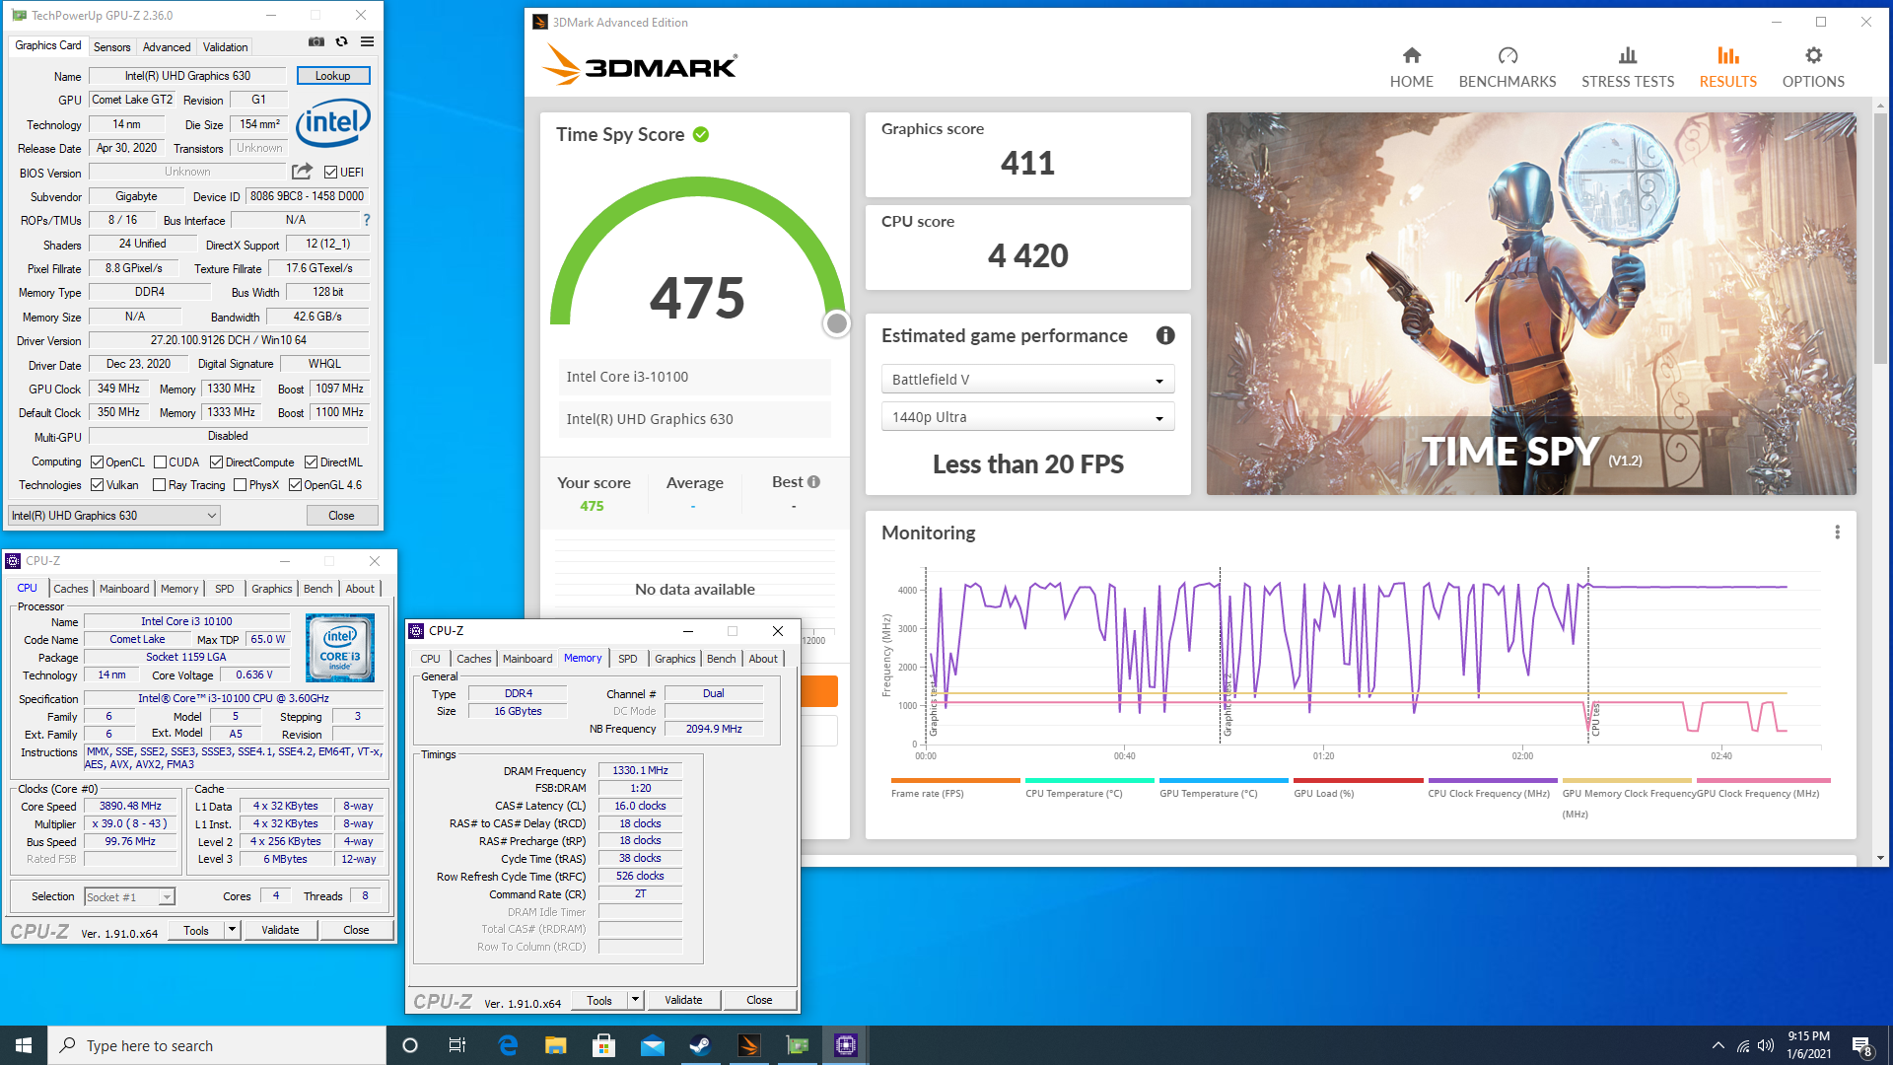Click the GPU-Z refresh icon
Image resolution: width=1893 pixels, height=1065 pixels.
341,42
